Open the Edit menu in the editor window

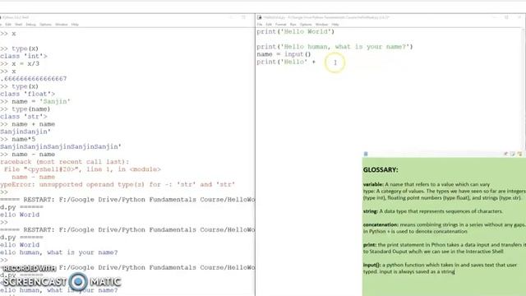tap(269, 25)
